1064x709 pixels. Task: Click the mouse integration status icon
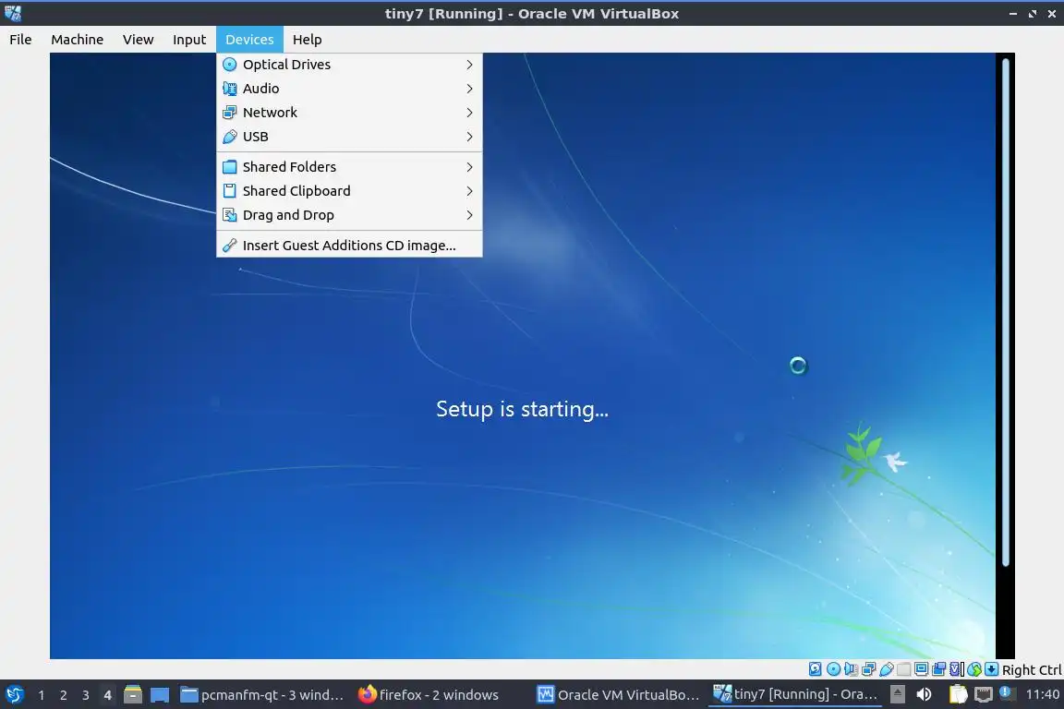974,669
